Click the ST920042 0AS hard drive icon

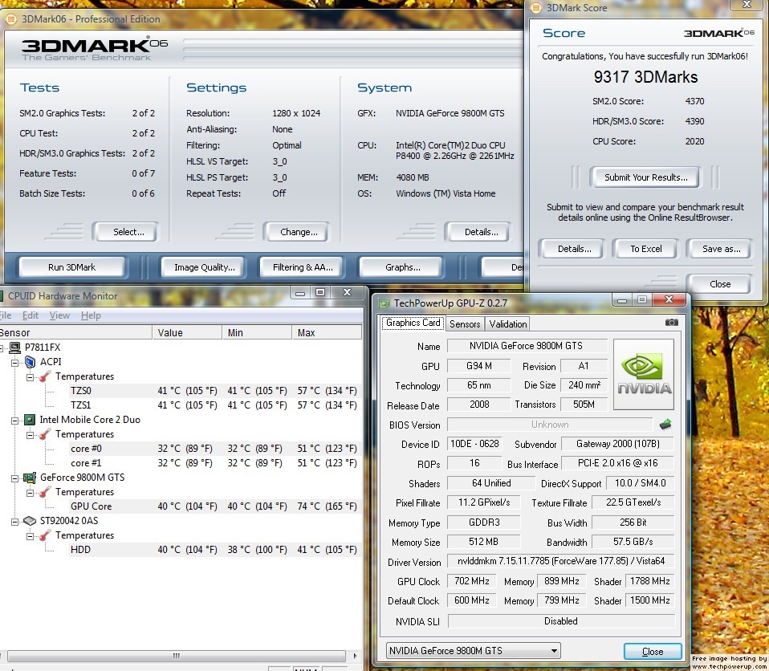pyautogui.click(x=30, y=520)
